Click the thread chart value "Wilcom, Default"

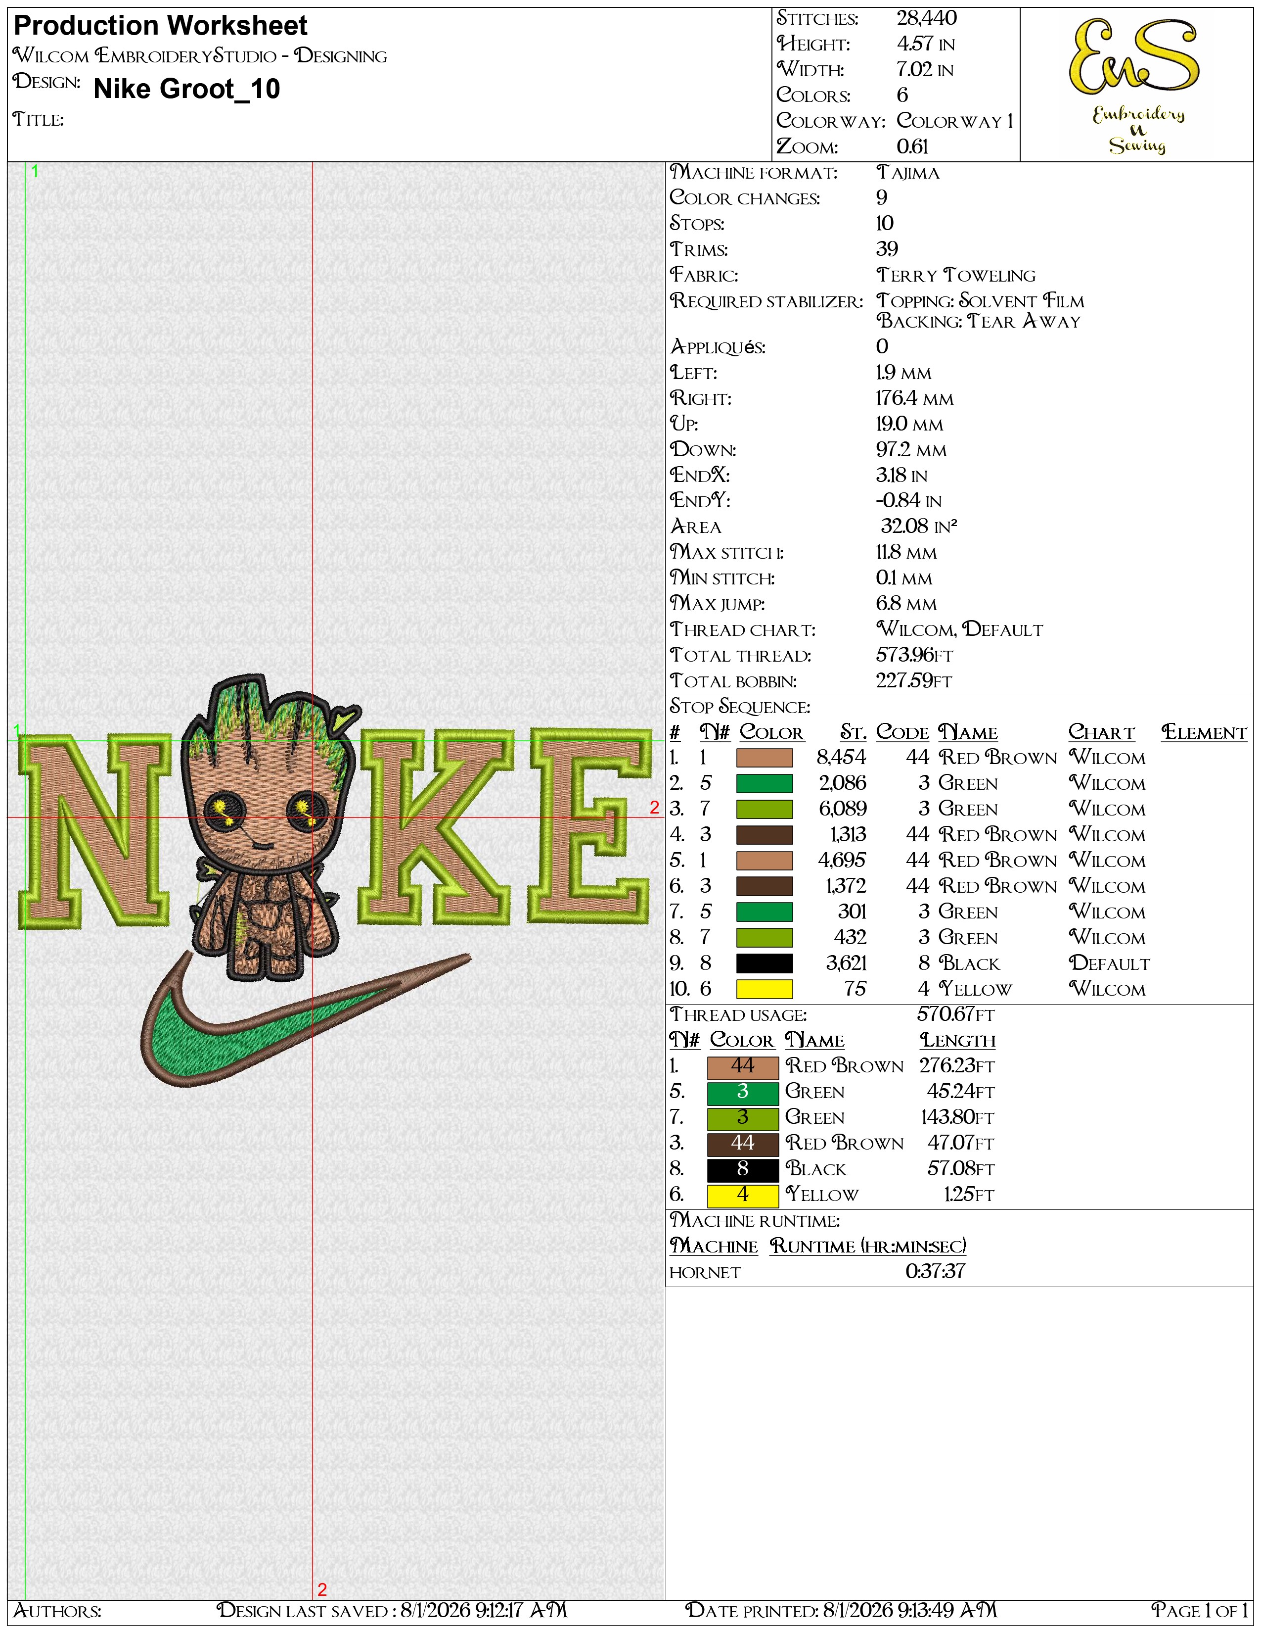click(x=960, y=629)
